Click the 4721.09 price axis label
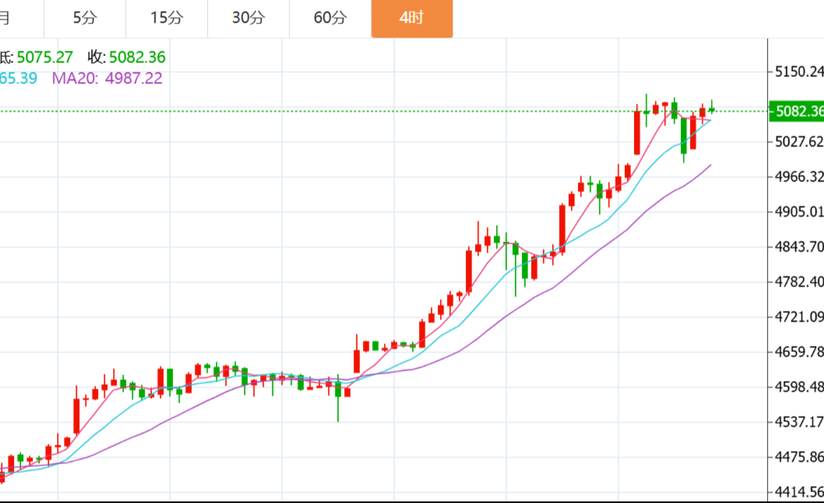The height and width of the screenshot is (503, 824). tap(799, 316)
